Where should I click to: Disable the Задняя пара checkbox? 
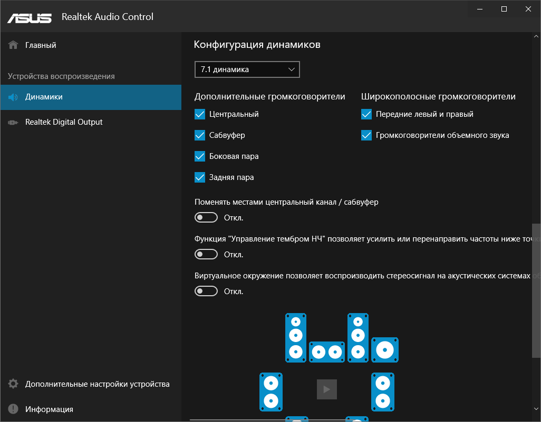coord(200,177)
